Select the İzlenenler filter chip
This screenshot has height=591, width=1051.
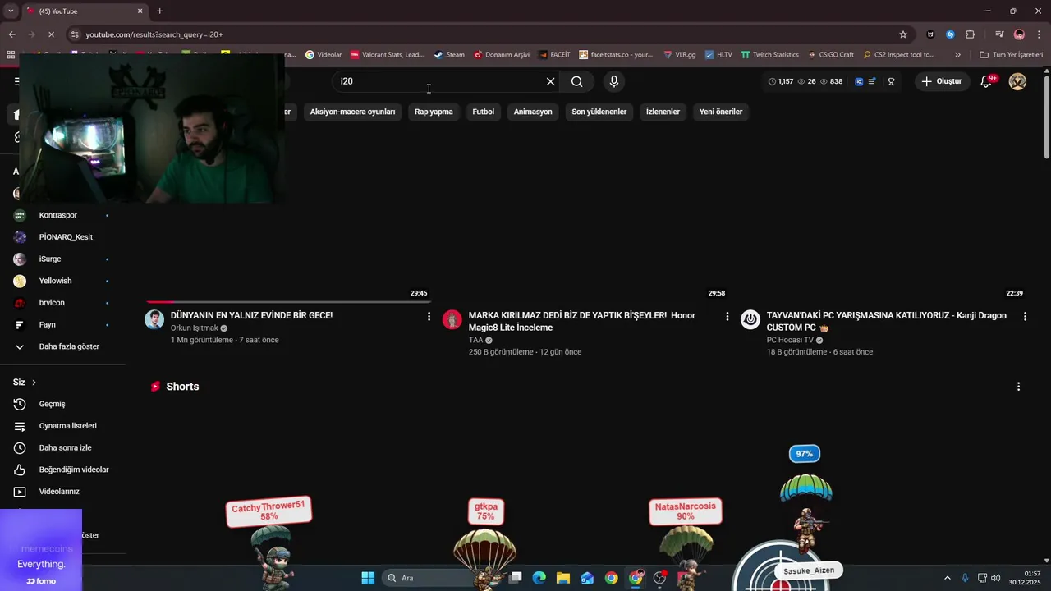(x=663, y=112)
